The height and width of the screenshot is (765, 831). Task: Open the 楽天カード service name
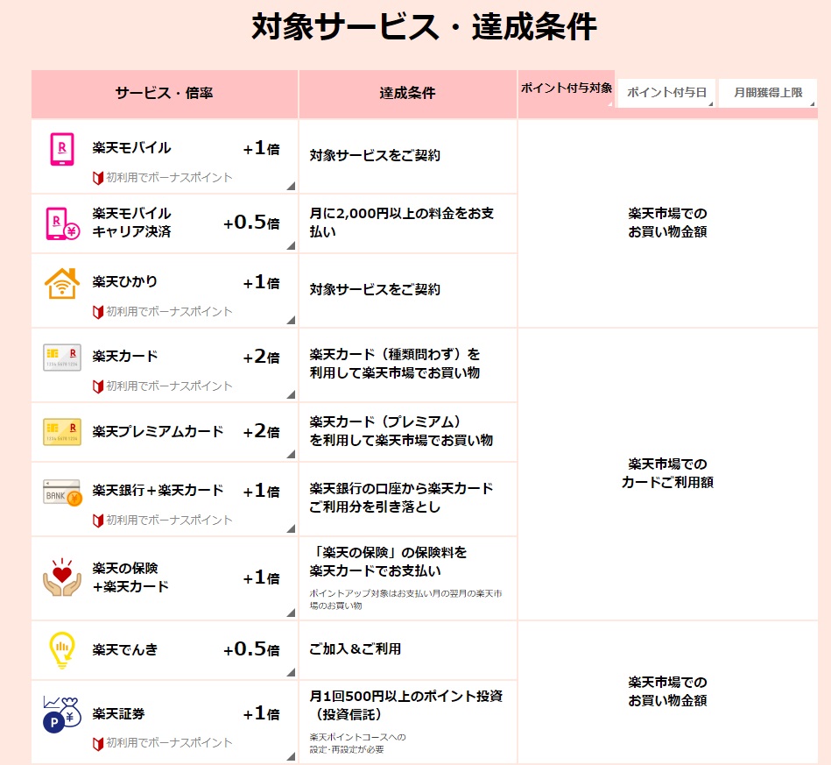coord(125,357)
